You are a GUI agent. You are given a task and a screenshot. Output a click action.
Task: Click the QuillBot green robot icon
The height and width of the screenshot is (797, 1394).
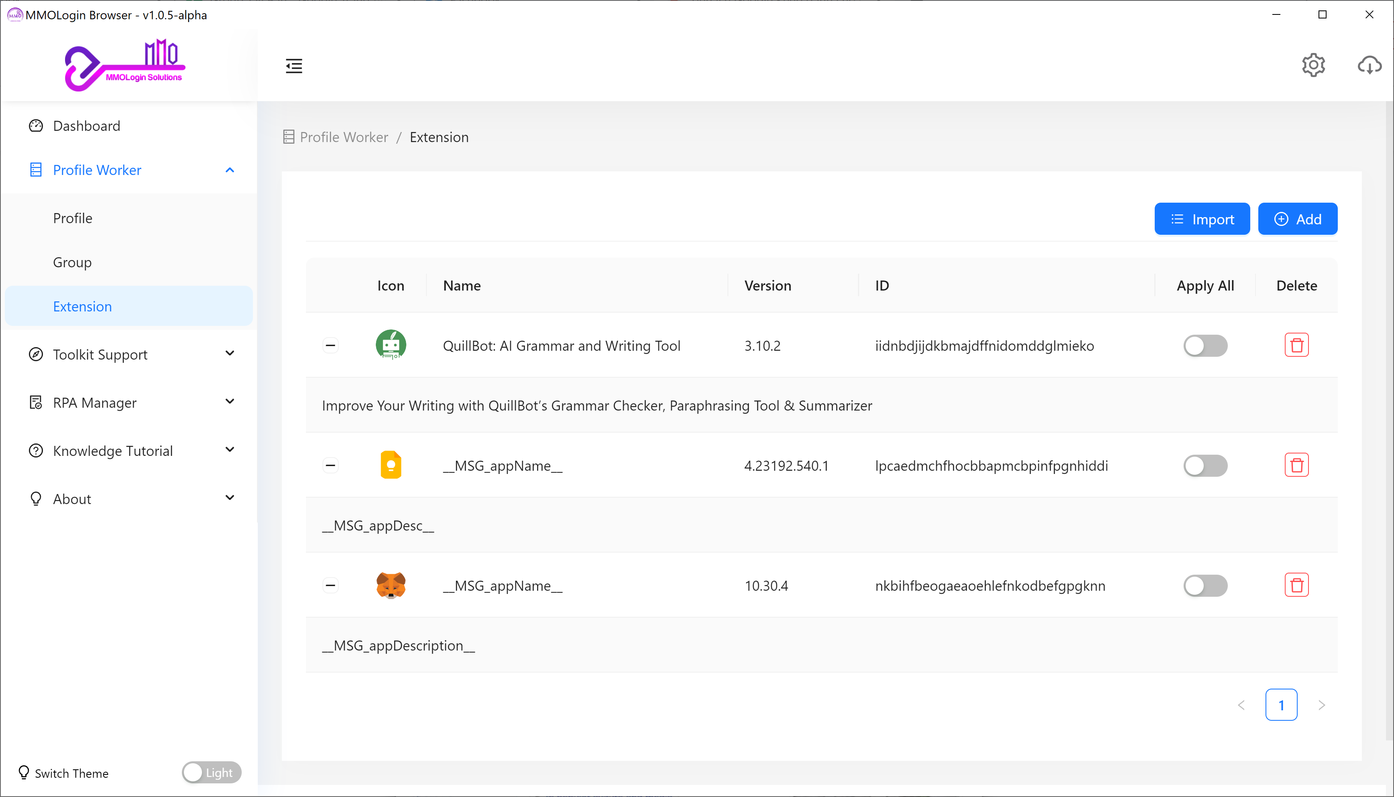(x=390, y=346)
